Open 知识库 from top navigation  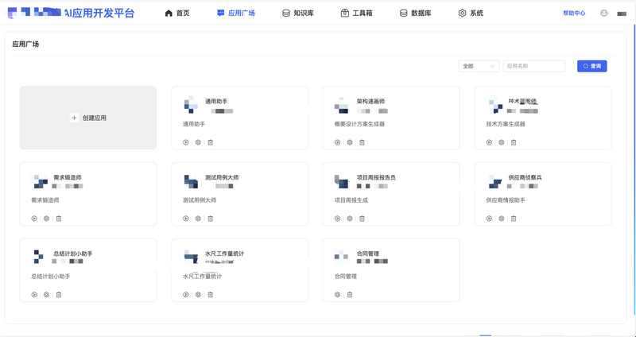tap(298, 13)
